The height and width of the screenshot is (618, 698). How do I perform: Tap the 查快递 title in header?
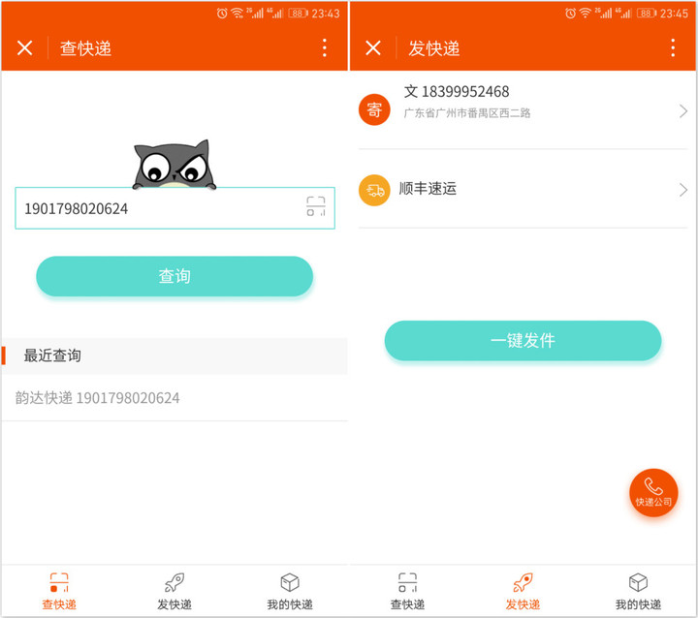(85, 48)
